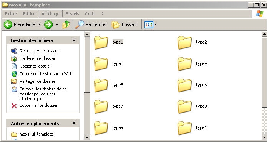Select the type8 folder icon

tap(185, 106)
